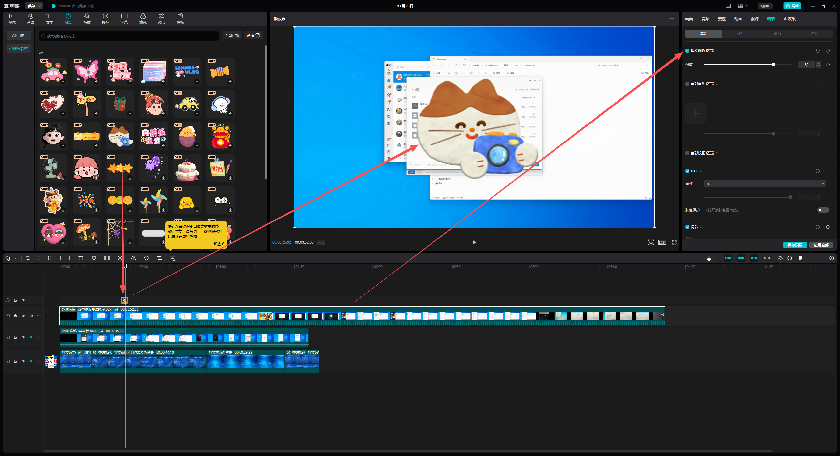
Task: Uncheck the 智能调色 checkbox
Action: (x=687, y=51)
